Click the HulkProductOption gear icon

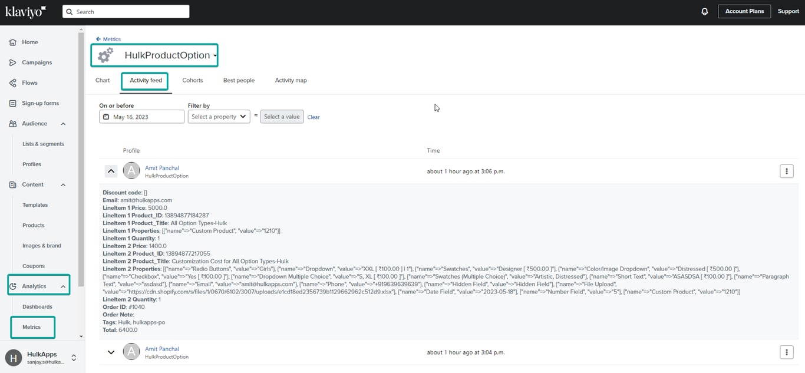[105, 55]
